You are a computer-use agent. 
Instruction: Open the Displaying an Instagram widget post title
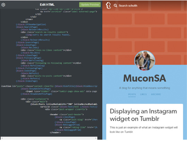pos(143,115)
